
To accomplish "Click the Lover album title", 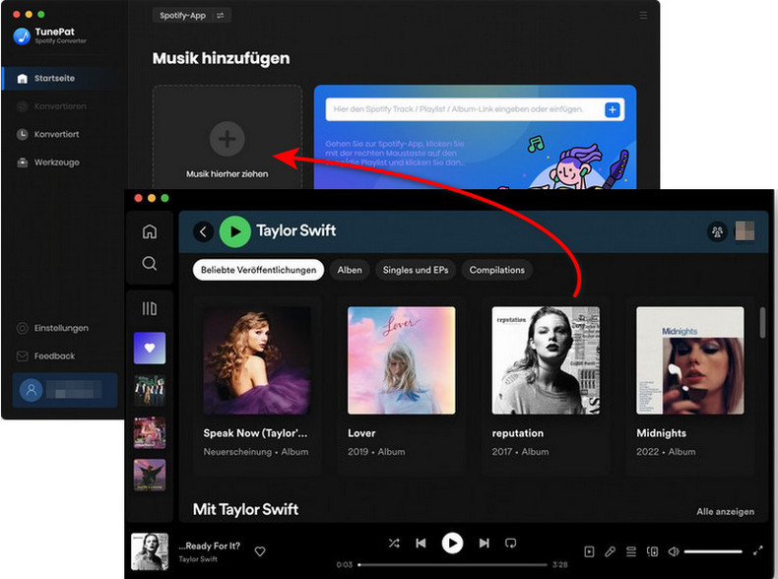I will point(361,433).
